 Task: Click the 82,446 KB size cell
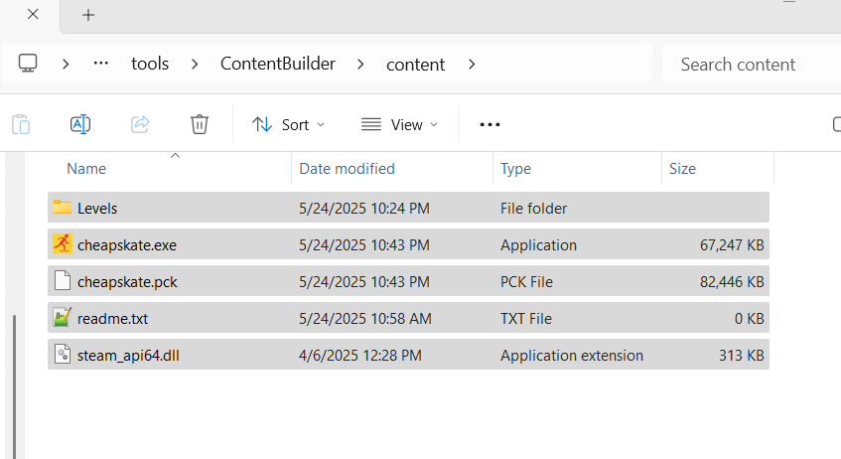click(732, 282)
